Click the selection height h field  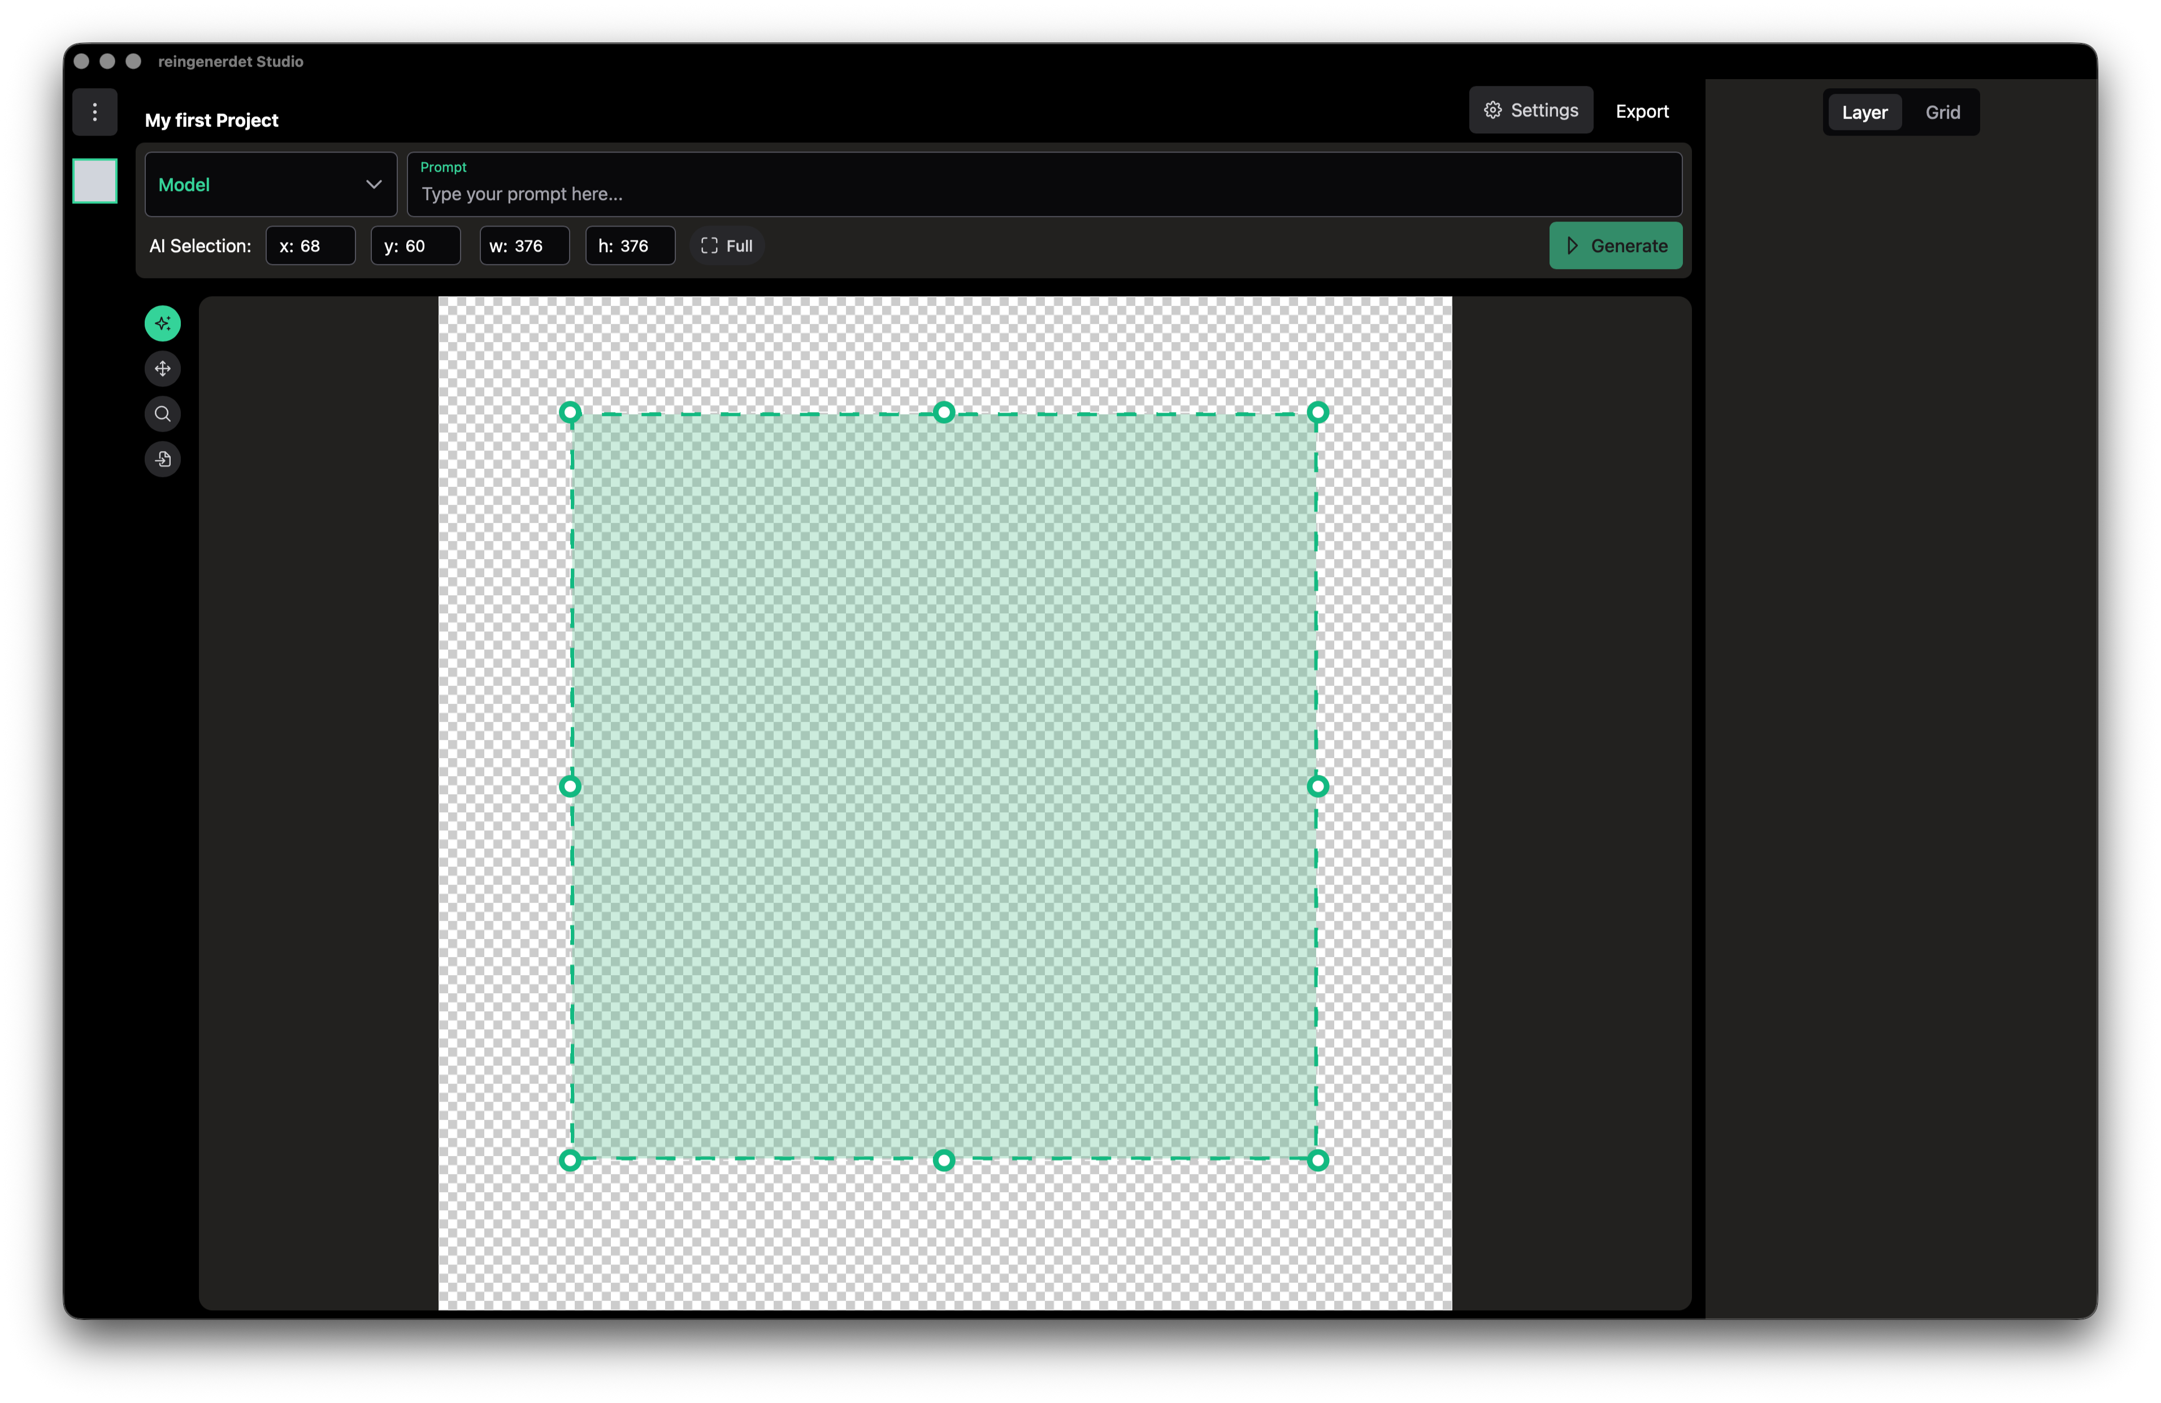point(629,245)
